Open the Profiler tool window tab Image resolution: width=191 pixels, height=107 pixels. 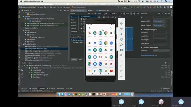pyautogui.click(x=61, y=89)
